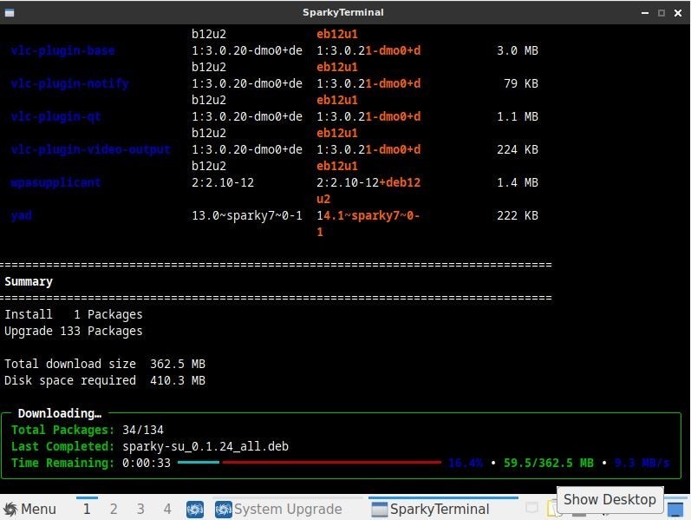The height and width of the screenshot is (520, 691).
Task: Close the SparkyTerminal window
Action: 677,12
